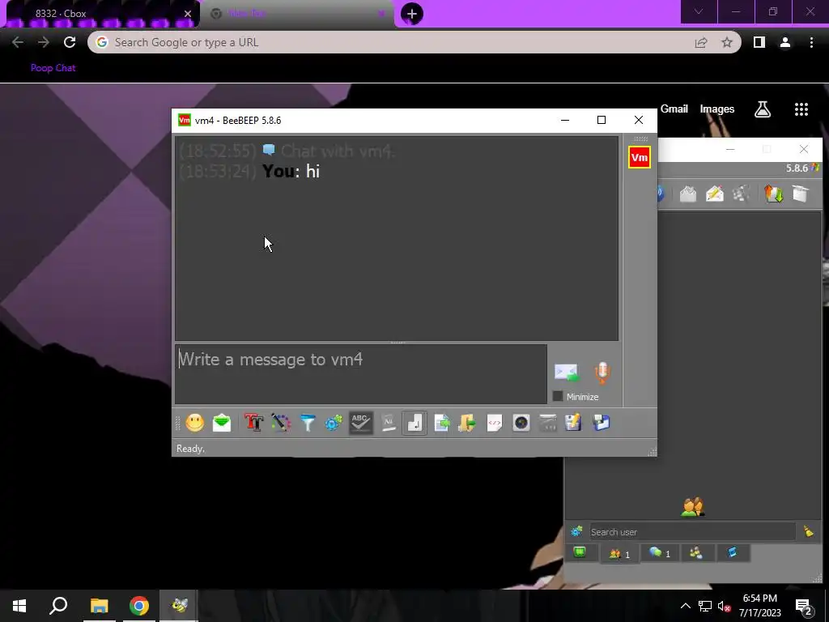The width and height of the screenshot is (829, 622).
Task: Expand the tab search chevron
Action: click(699, 11)
